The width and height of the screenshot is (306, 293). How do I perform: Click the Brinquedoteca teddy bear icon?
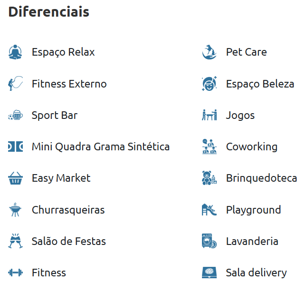[x=209, y=178]
